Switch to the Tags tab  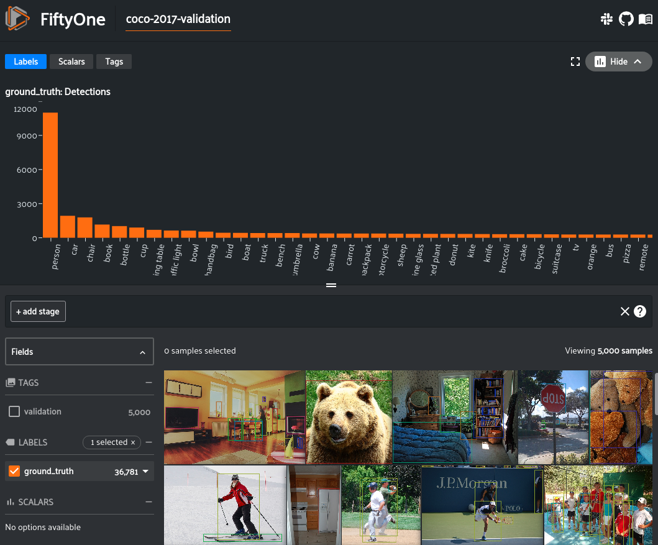pyautogui.click(x=114, y=61)
